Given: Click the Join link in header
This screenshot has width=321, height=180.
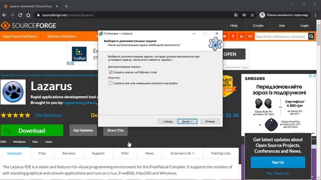Looking at the screenshot, I should (x=282, y=25).
